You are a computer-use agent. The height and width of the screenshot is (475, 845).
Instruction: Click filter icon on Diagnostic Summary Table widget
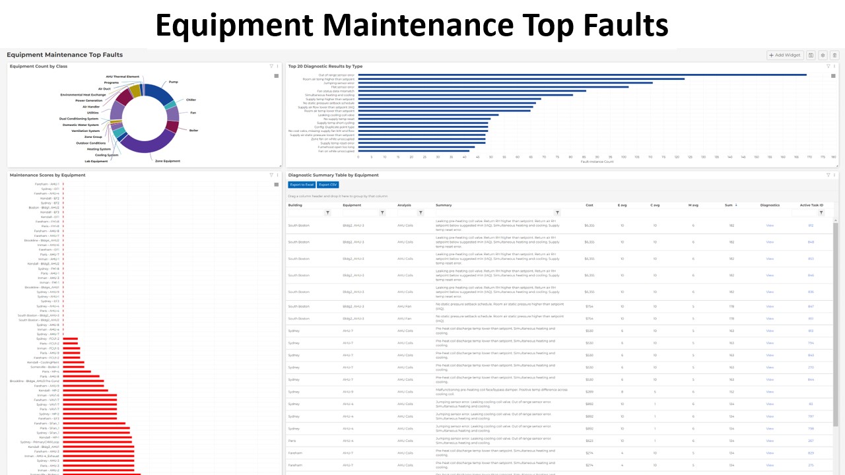click(828, 175)
